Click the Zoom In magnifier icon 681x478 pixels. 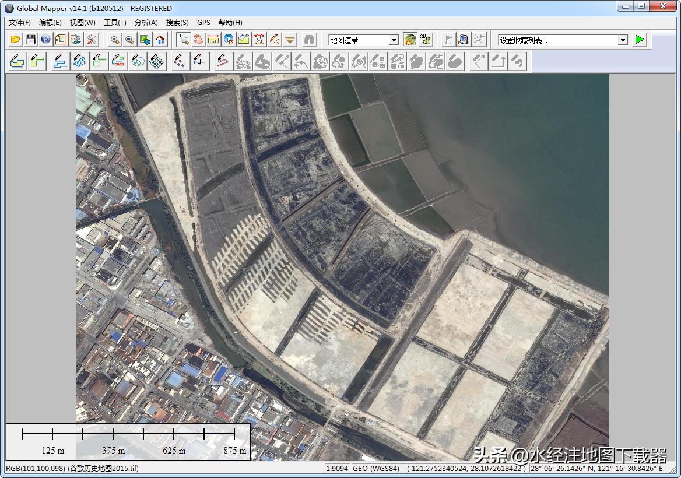115,40
